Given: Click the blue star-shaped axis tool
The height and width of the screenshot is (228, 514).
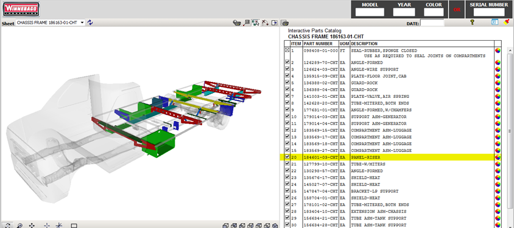Looking at the screenshot, I should tap(58, 226).
